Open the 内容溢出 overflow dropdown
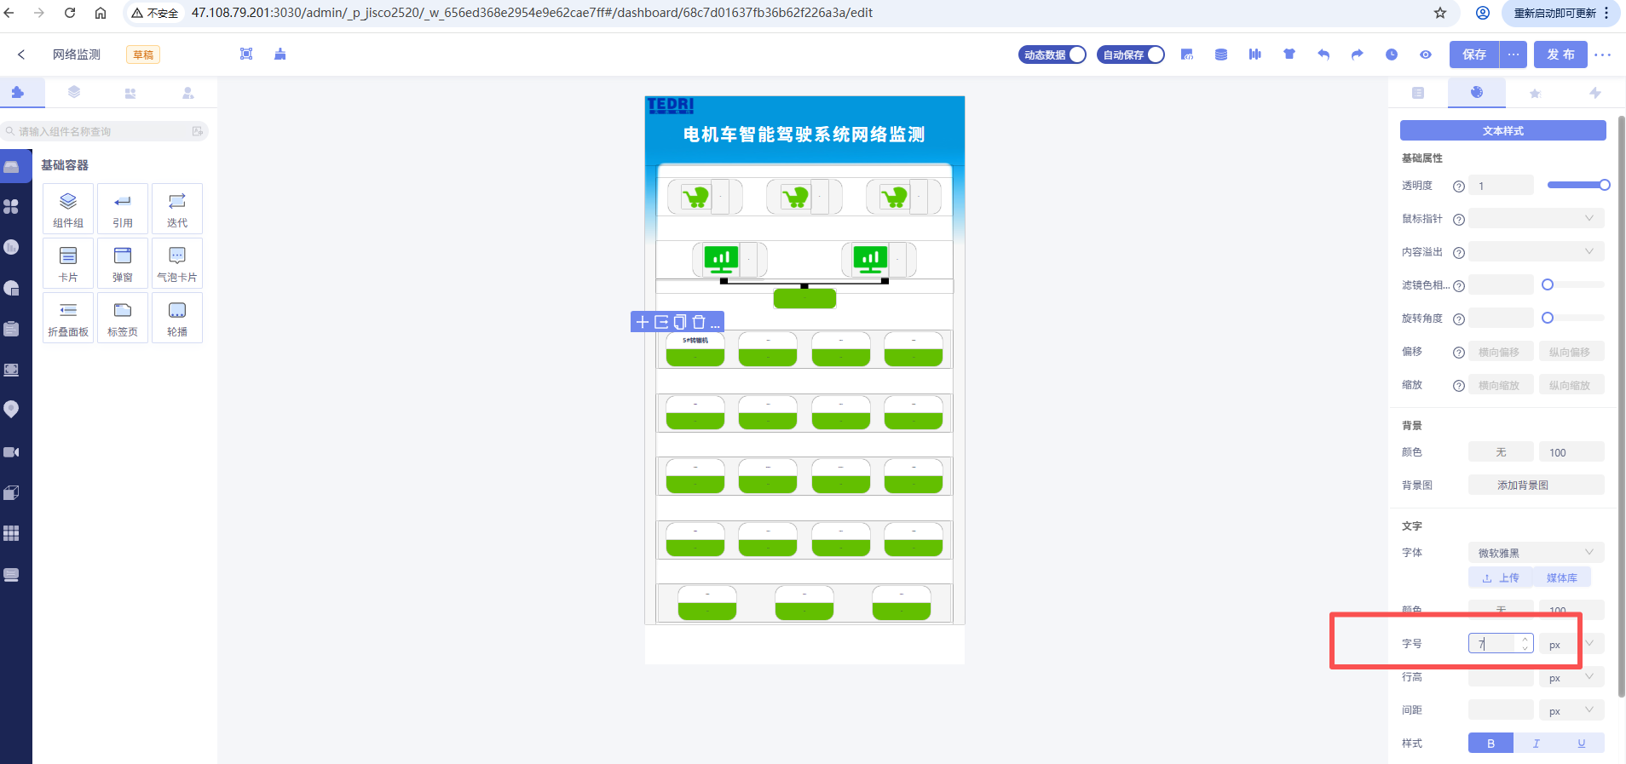Image resolution: width=1626 pixels, height=764 pixels. pyautogui.click(x=1536, y=252)
